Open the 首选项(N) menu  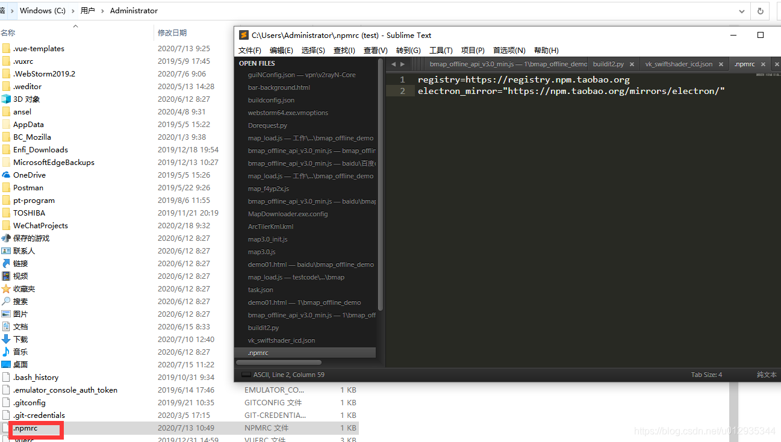coord(509,51)
